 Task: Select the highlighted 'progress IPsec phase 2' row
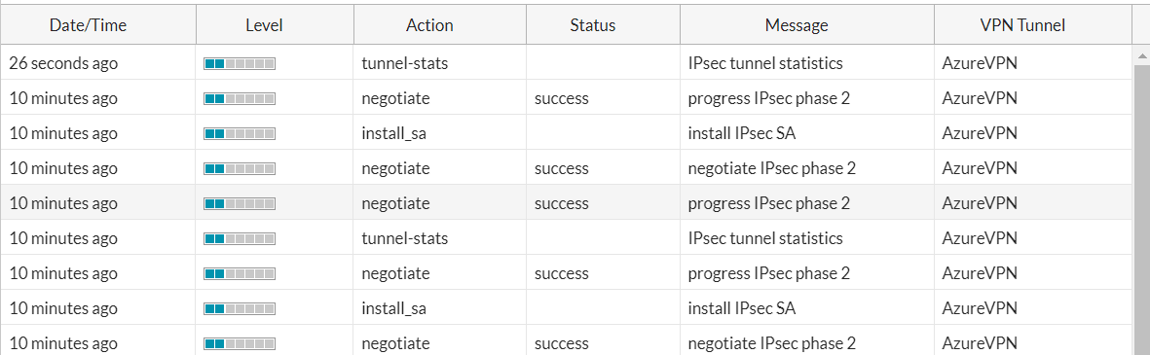tap(566, 202)
